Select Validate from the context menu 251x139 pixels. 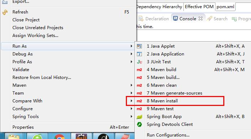[x=68, y=70]
